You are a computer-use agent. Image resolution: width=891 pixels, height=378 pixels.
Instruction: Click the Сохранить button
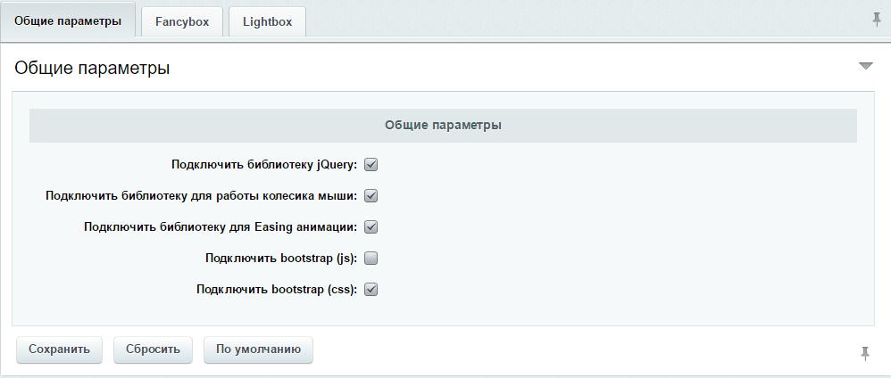[59, 349]
